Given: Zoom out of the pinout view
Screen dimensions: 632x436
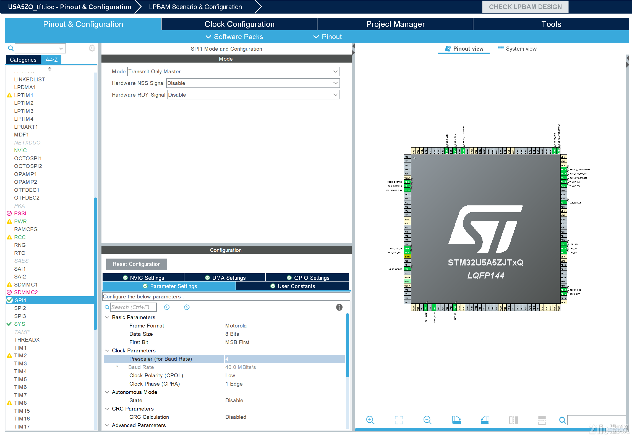Looking at the screenshot, I should pos(427,420).
